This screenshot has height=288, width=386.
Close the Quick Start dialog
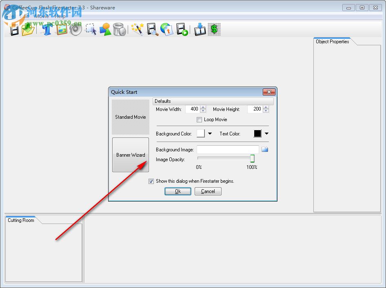click(x=269, y=92)
